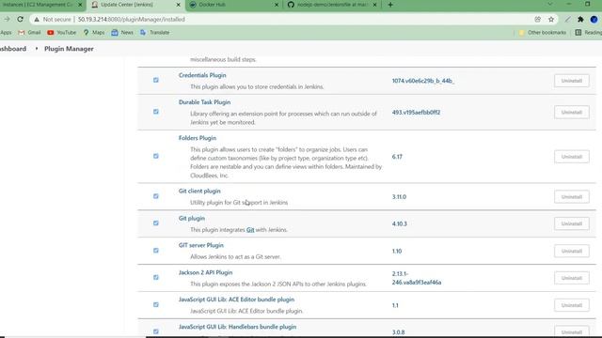The height and width of the screenshot is (338, 602).
Task: Open JavaScript GUI Lib Handlebars plugin link
Action: [237, 327]
